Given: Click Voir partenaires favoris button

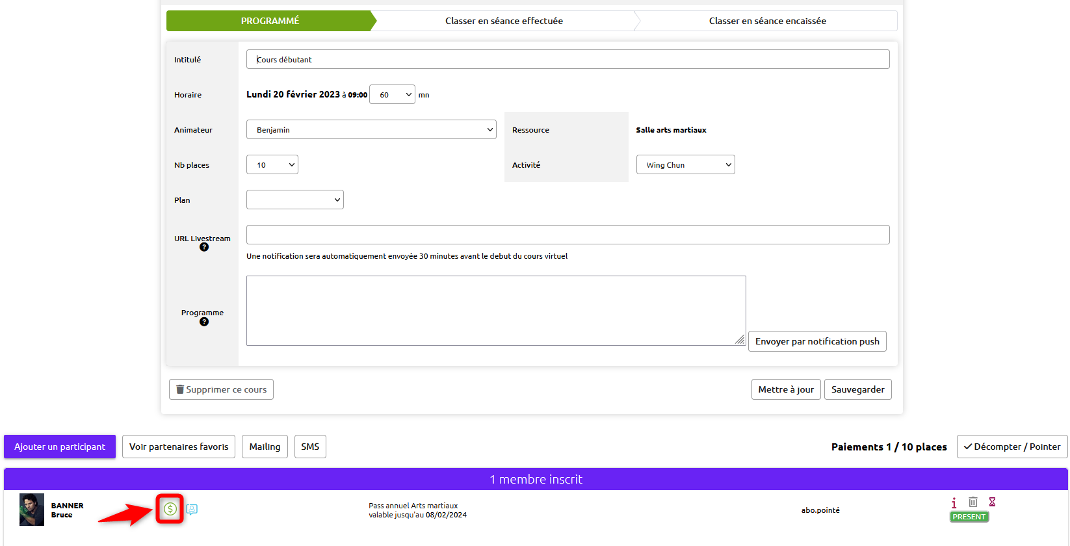Looking at the screenshot, I should (179, 447).
